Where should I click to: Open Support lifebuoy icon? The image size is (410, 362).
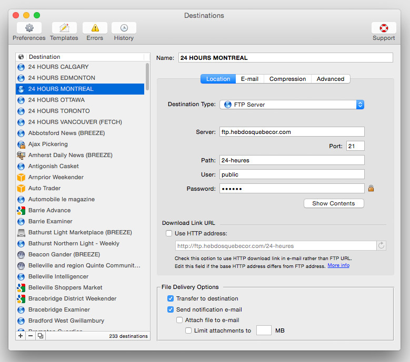pyautogui.click(x=384, y=28)
